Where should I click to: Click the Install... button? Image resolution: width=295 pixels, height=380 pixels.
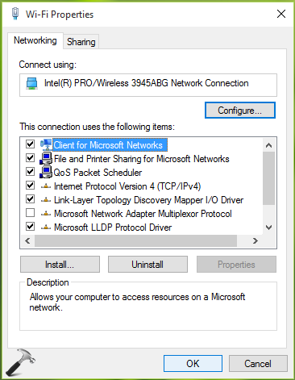click(x=60, y=265)
